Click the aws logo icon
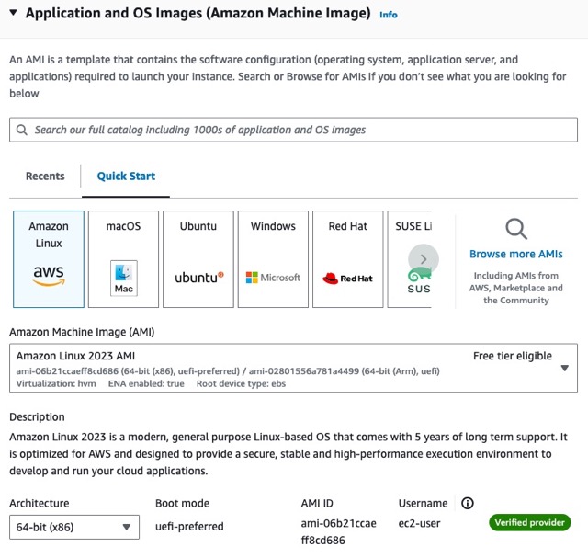 tap(49, 276)
